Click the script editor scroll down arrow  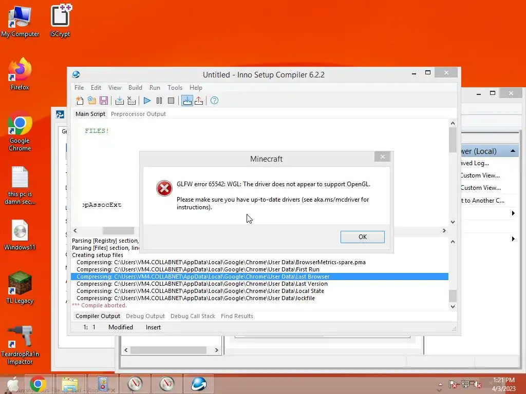pyautogui.click(x=453, y=222)
